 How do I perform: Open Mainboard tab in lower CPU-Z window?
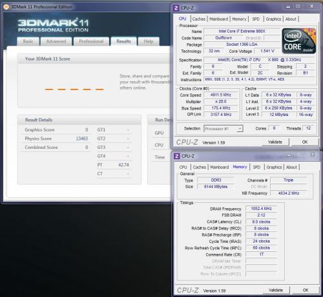220,168
